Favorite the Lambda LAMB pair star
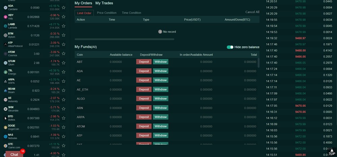This screenshot has height=157, width=337. (63, 26)
